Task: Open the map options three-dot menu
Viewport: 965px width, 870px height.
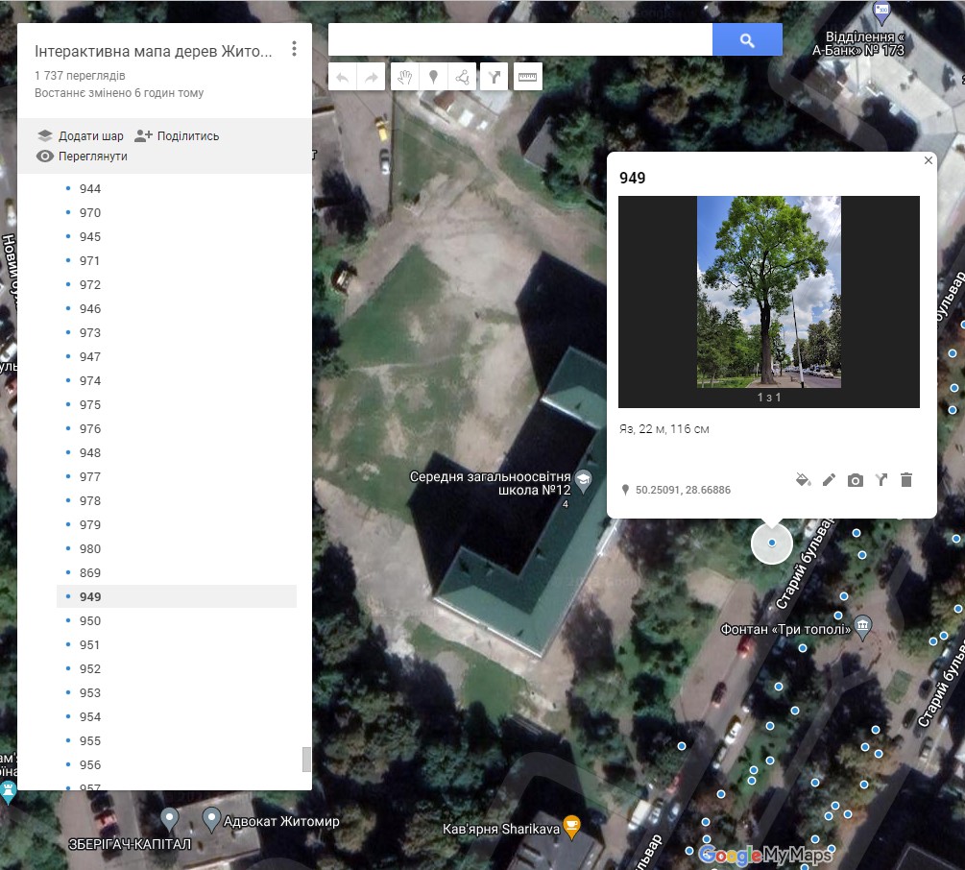Action: coord(295,50)
